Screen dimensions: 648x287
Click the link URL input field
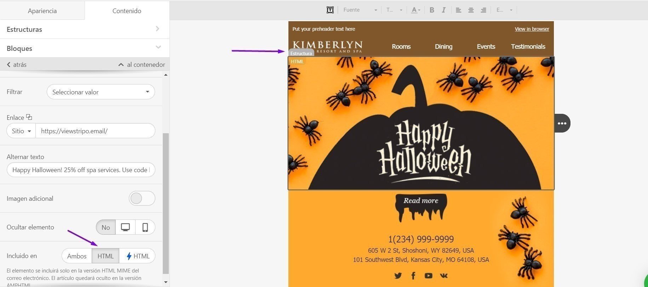pos(95,131)
